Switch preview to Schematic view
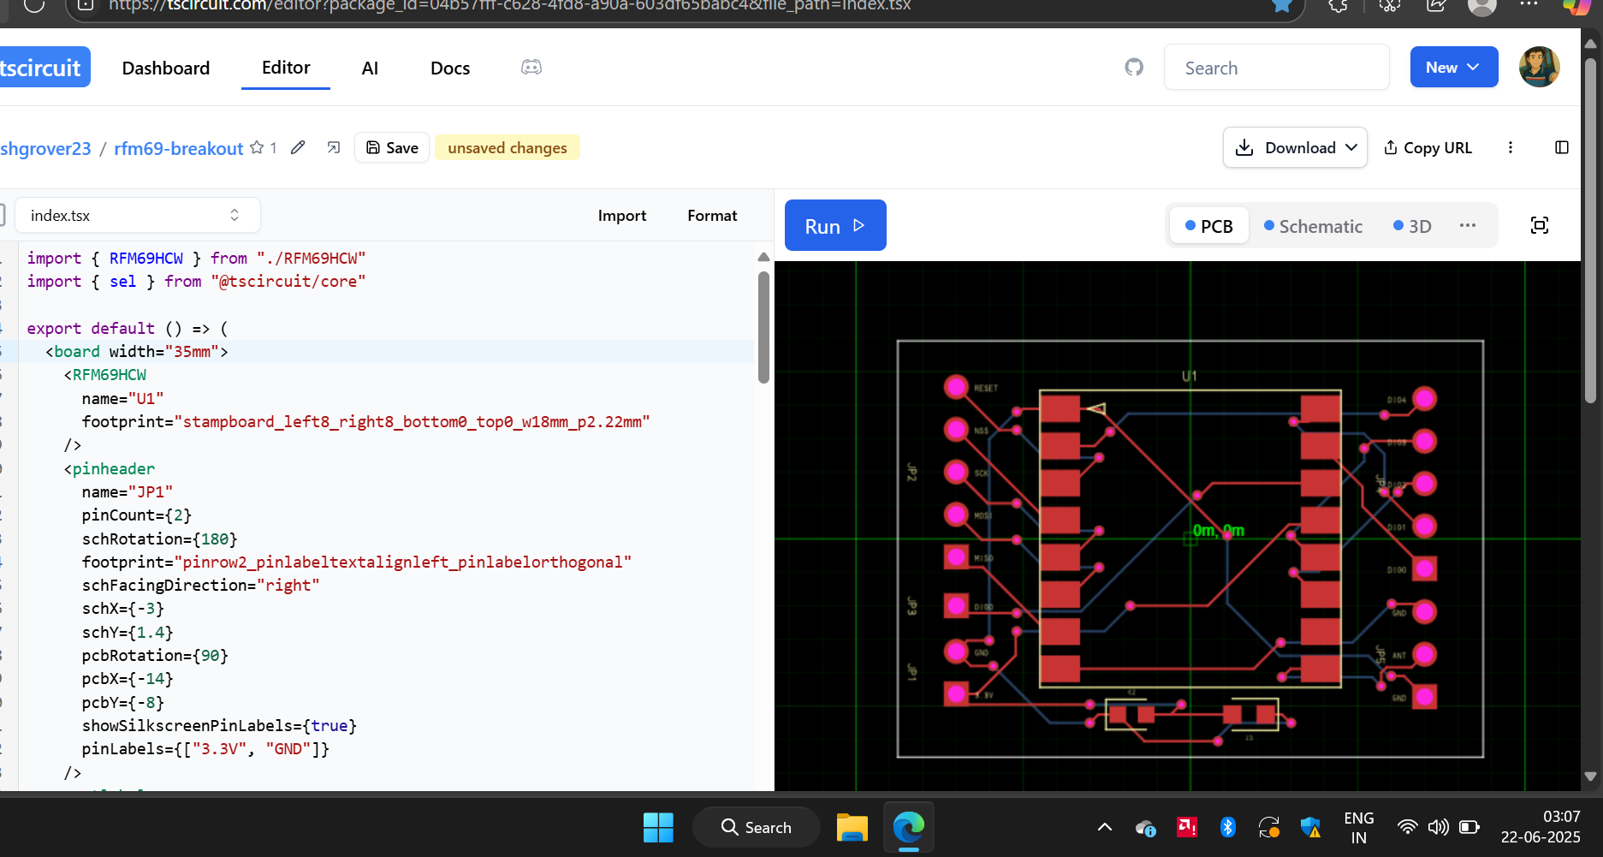 (1313, 226)
